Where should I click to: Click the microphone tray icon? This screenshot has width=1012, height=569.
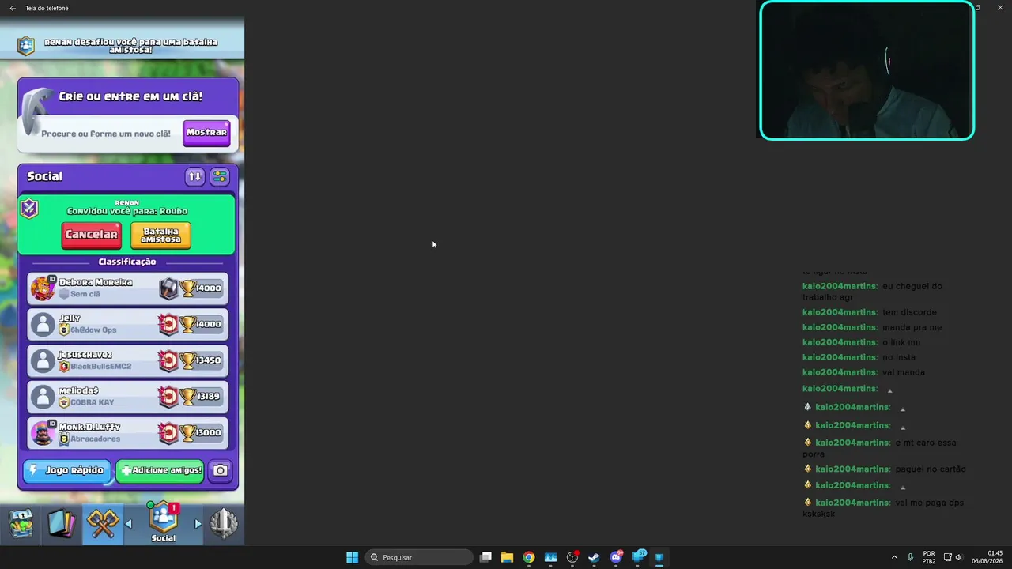pos(910,557)
